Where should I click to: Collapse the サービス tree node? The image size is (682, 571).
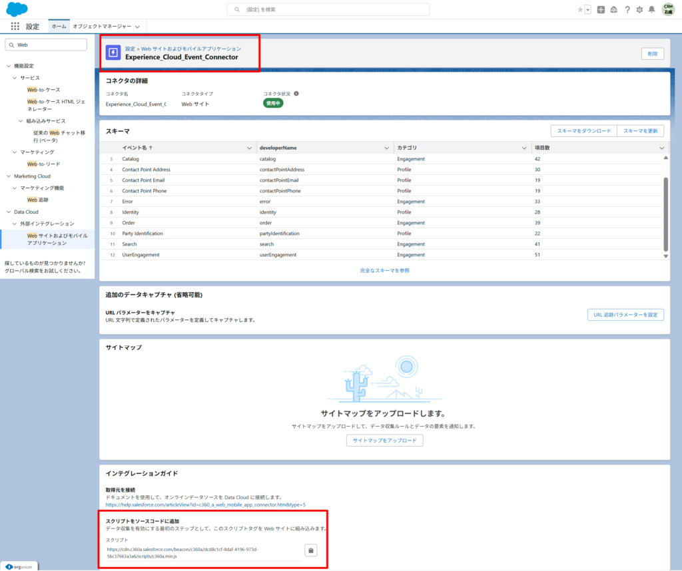click(15, 78)
